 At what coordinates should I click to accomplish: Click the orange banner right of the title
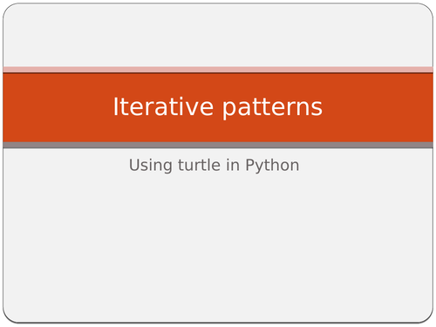[378, 107]
